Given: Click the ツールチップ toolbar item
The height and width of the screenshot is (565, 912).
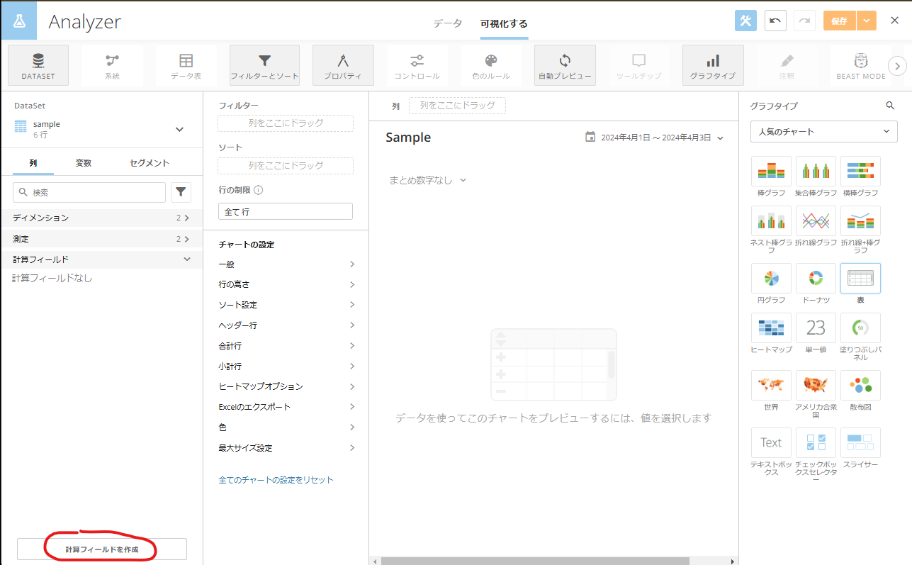Looking at the screenshot, I should coord(638,65).
